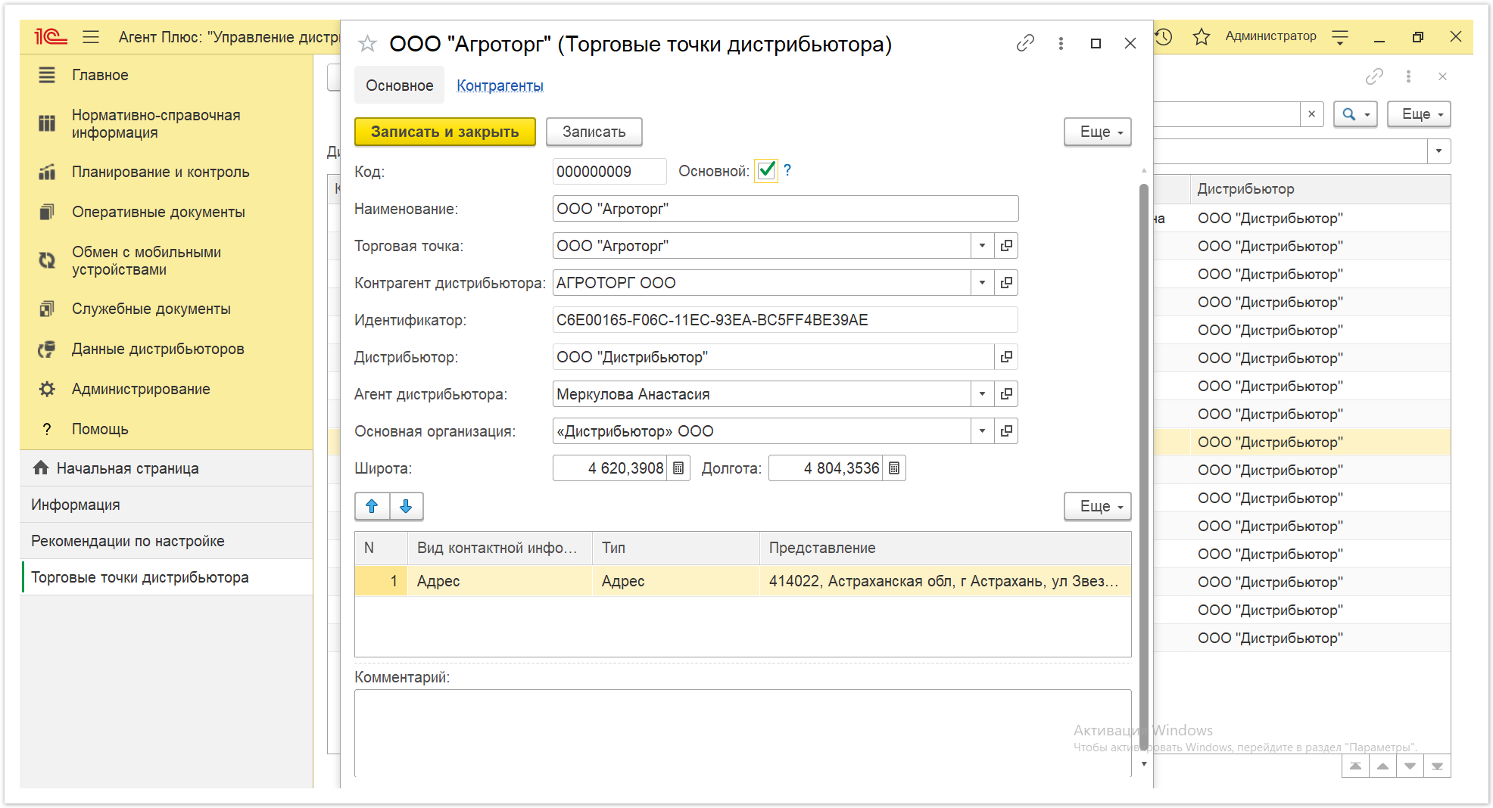Open calculator for Широта field
This screenshot has height=808, width=1493.
point(679,468)
